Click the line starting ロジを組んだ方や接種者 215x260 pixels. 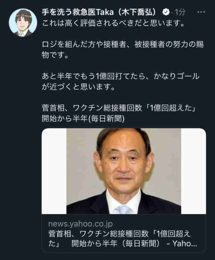tap(123, 44)
